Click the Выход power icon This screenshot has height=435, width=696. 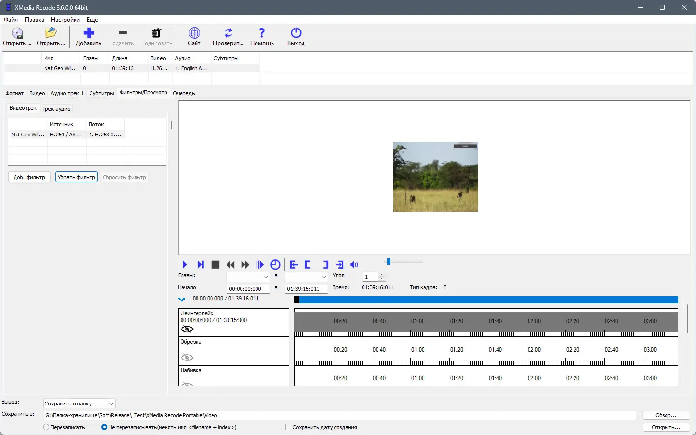(296, 33)
